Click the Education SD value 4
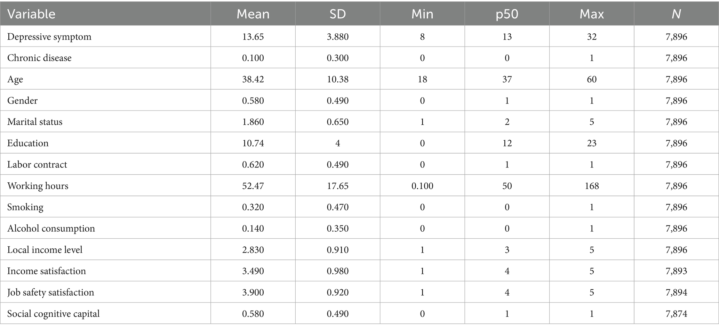719x330 pixels. pos(337,143)
